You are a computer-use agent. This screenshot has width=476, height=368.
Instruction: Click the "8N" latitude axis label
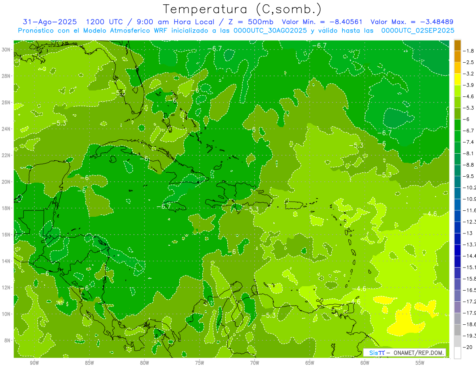[8, 340]
